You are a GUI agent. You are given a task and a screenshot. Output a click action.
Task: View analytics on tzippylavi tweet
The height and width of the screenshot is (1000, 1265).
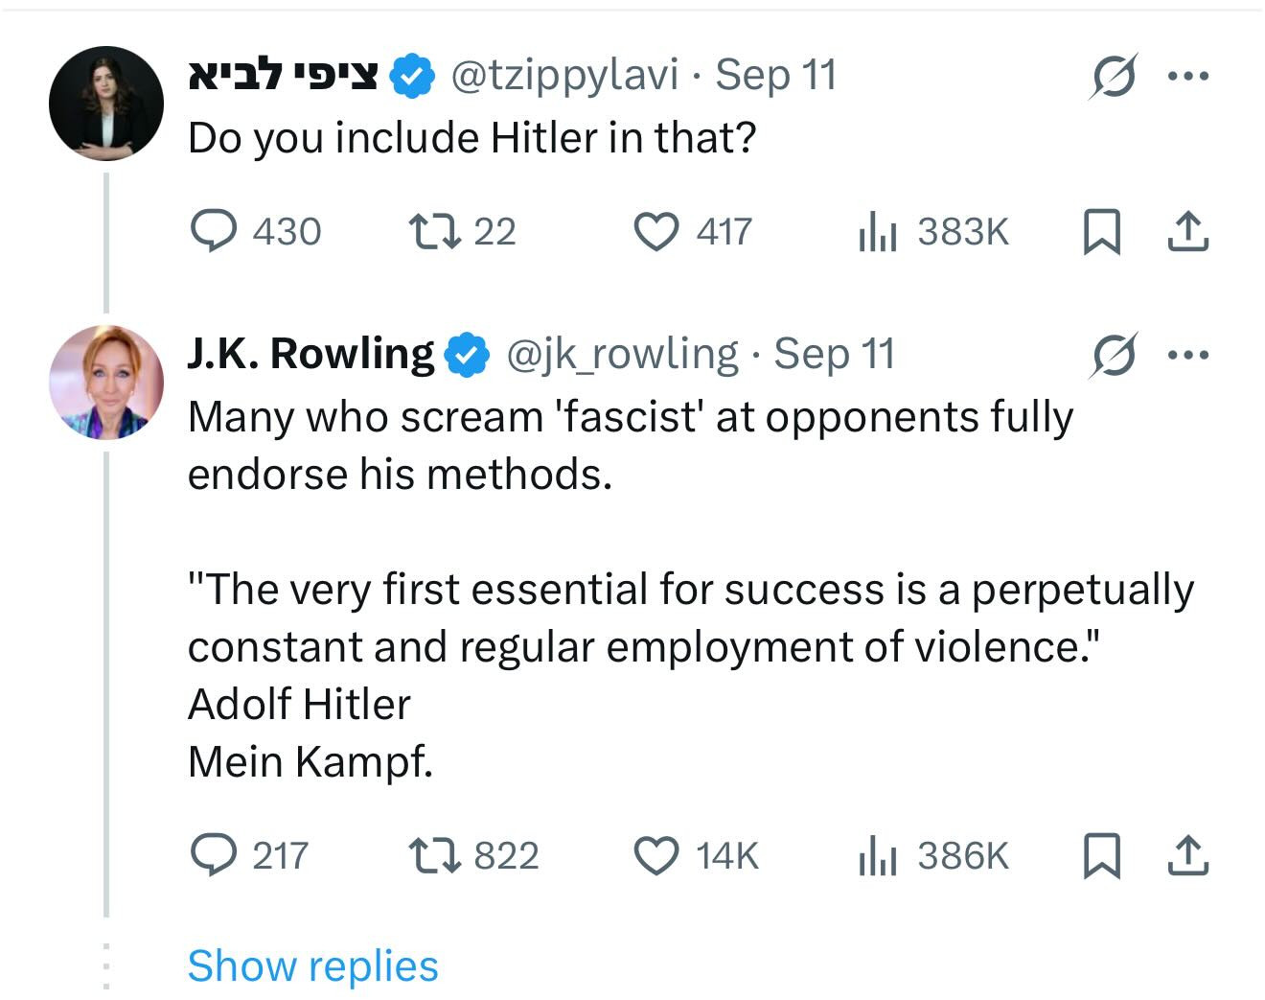pyautogui.click(x=877, y=231)
